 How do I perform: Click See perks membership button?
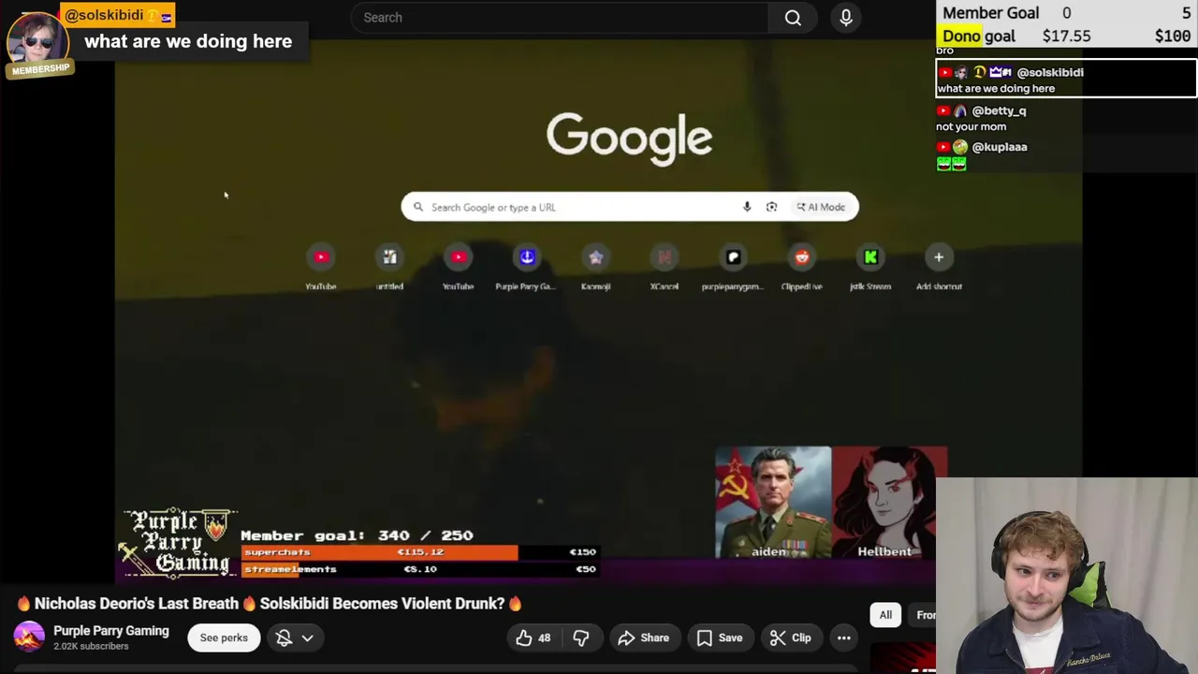click(x=224, y=638)
